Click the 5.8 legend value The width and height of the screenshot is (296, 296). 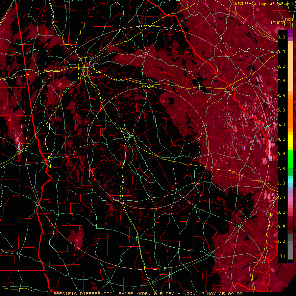coord(281,110)
